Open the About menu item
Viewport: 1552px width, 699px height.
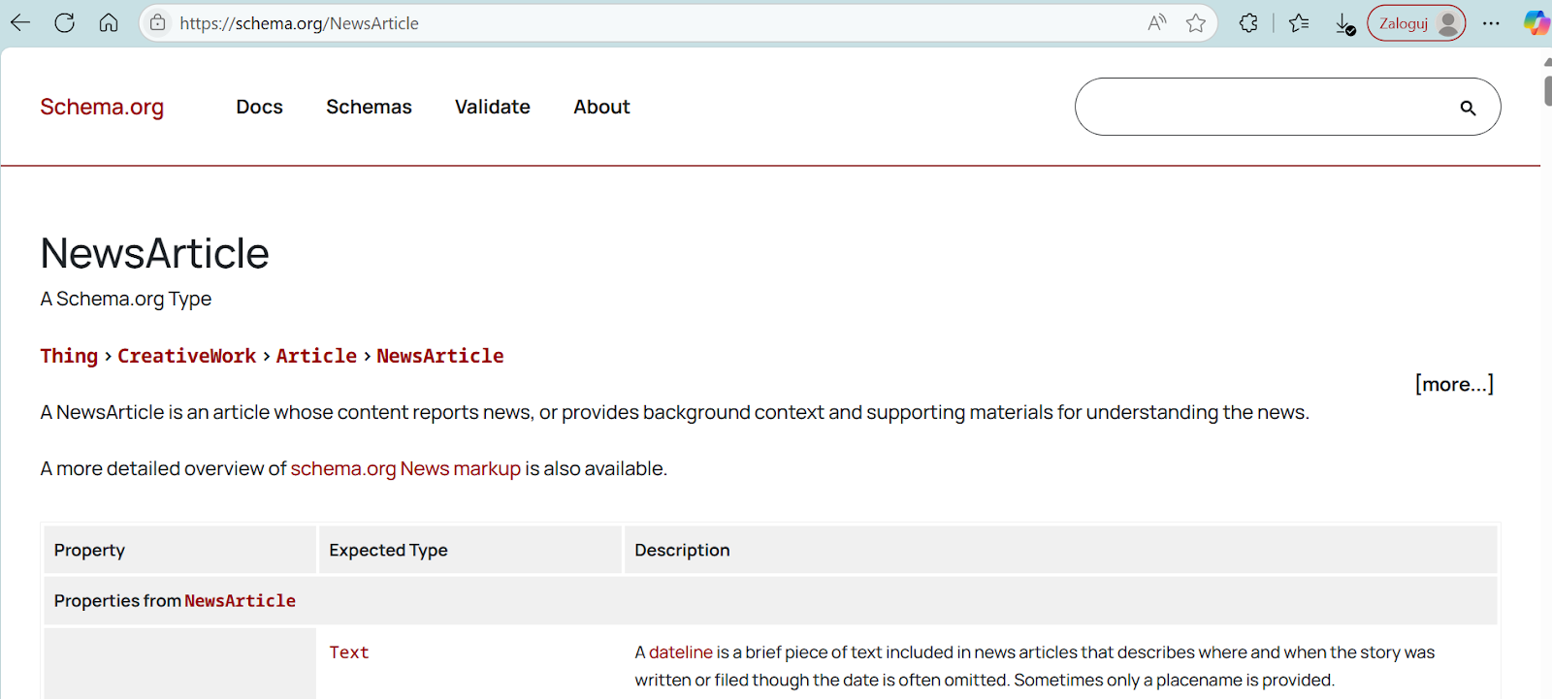[601, 107]
